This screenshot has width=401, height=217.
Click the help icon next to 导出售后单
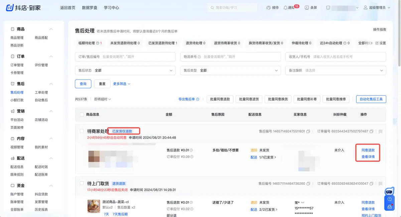click(x=197, y=99)
